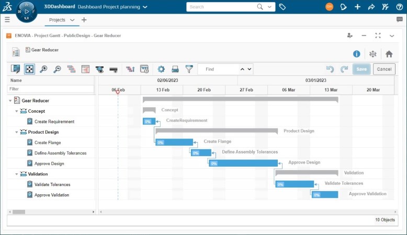Click the Name column header
The image size is (407, 235).
(x=51, y=80)
